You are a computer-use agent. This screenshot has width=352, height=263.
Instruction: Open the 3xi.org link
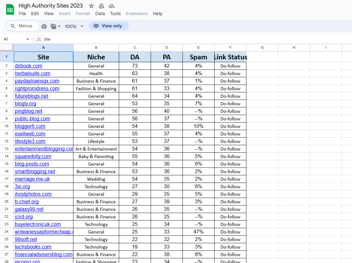(22, 186)
